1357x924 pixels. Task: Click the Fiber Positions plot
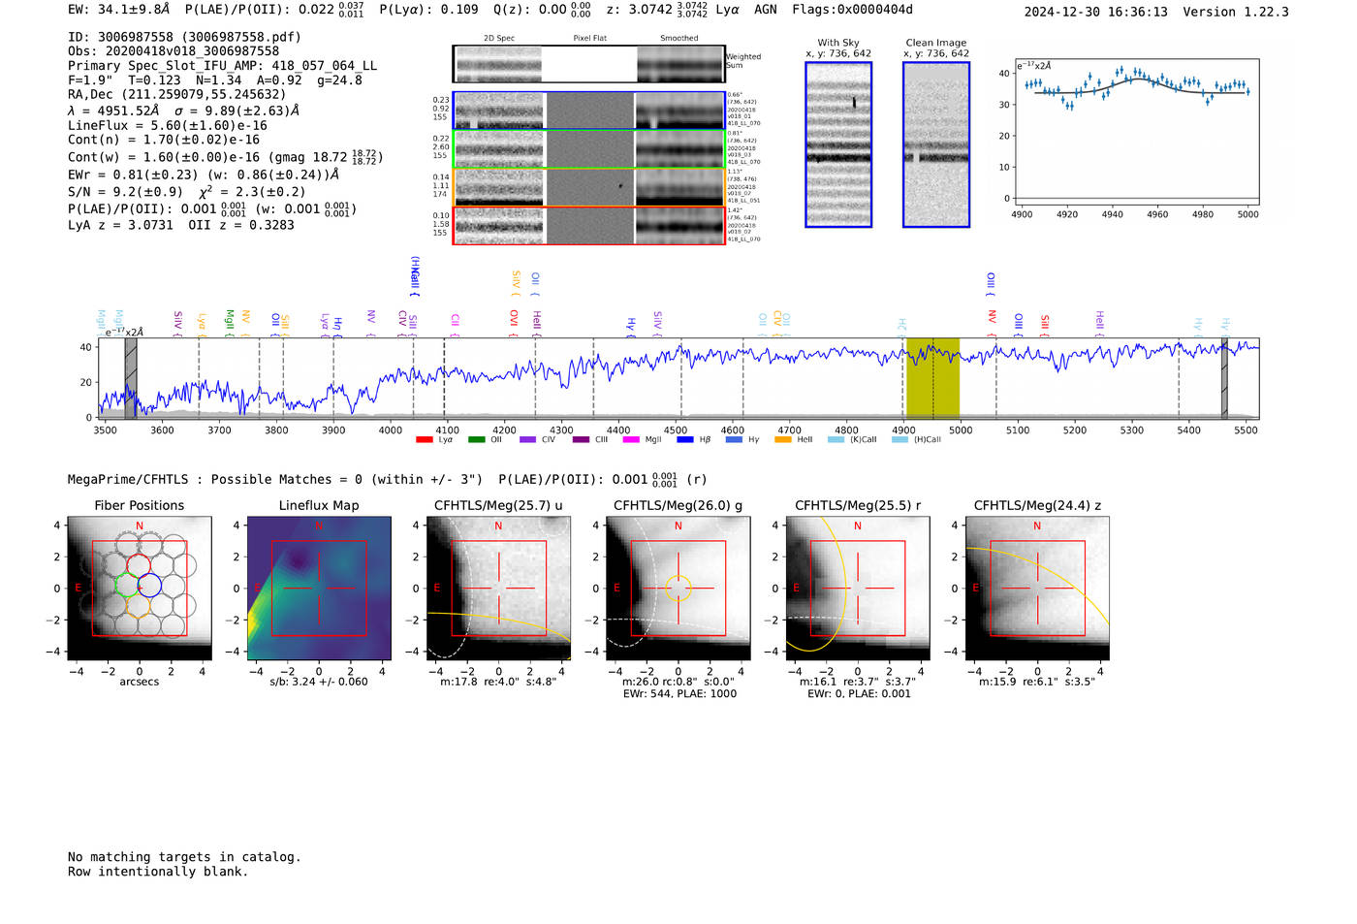[x=140, y=589]
